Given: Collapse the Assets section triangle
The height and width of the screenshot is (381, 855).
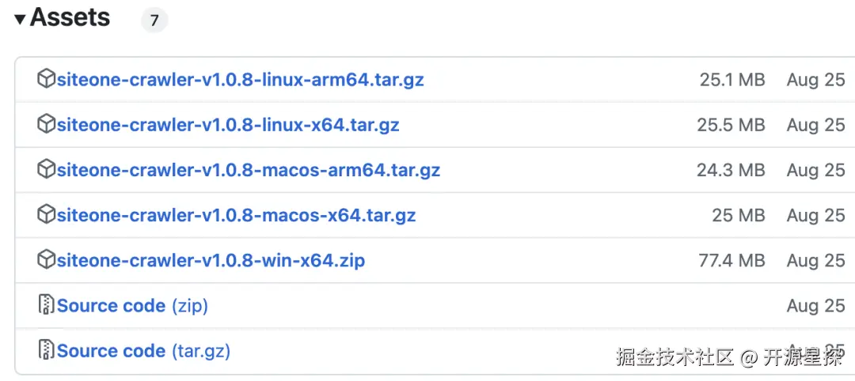Looking at the screenshot, I should [x=21, y=19].
